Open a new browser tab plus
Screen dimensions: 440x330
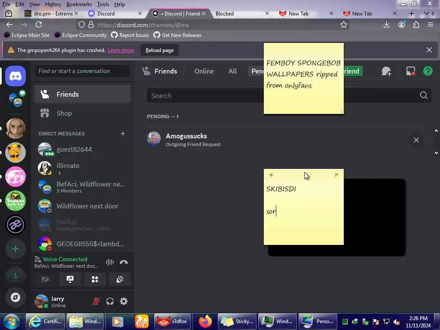(x=411, y=13)
